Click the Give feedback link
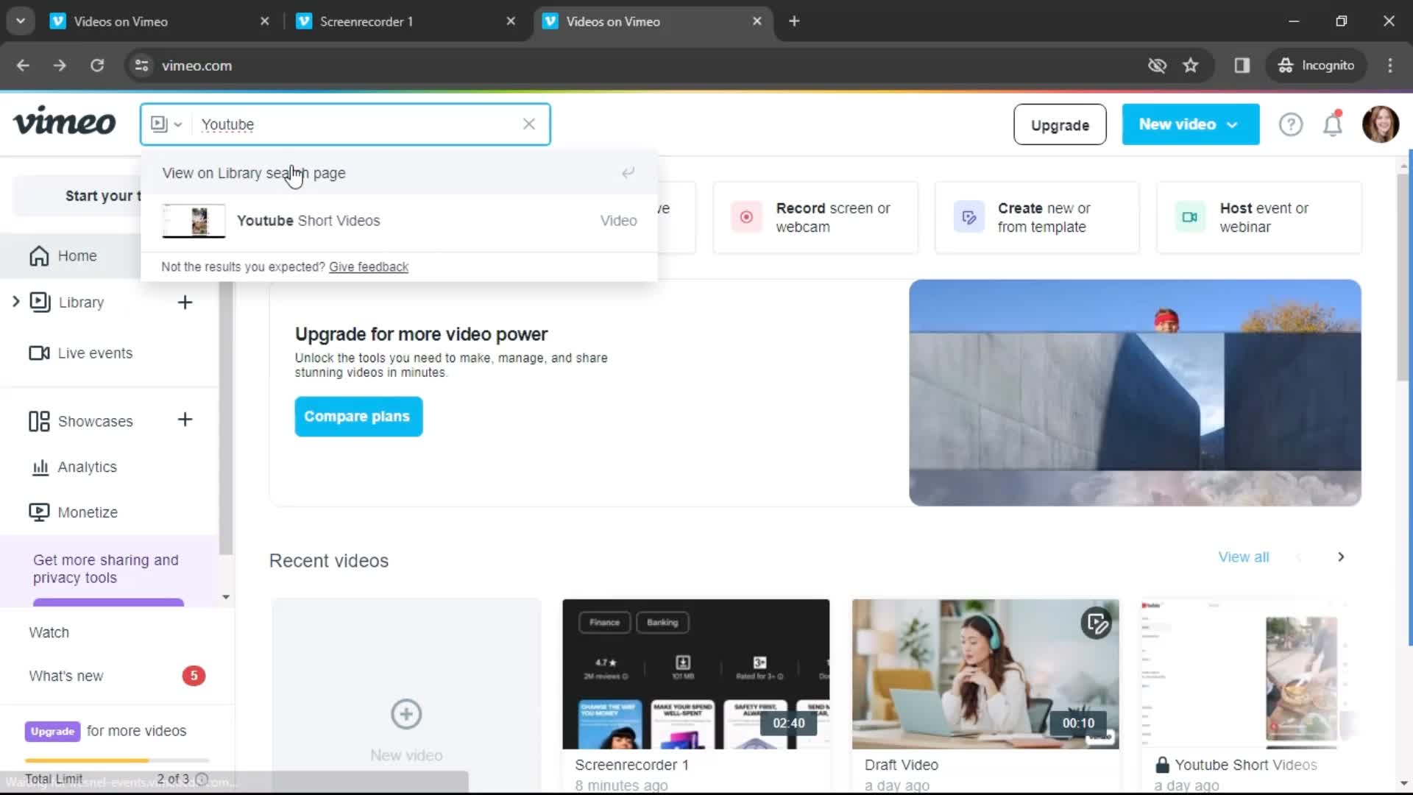The width and height of the screenshot is (1413, 795). pos(369,266)
